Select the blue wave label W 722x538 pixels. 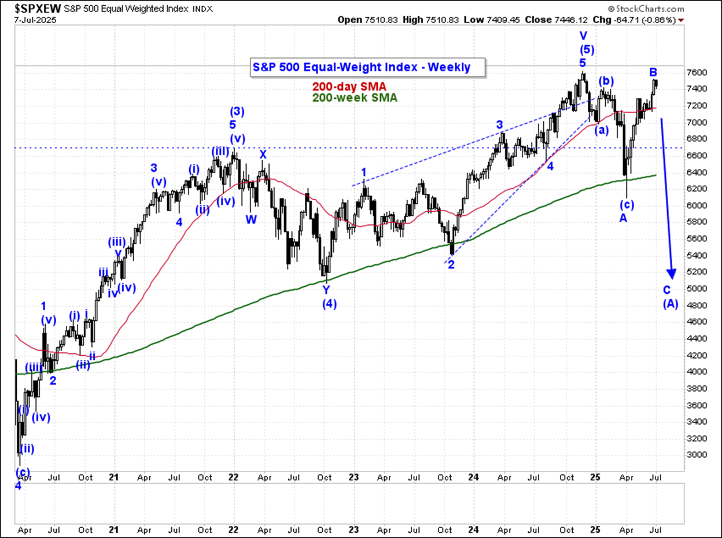pyautogui.click(x=251, y=219)
